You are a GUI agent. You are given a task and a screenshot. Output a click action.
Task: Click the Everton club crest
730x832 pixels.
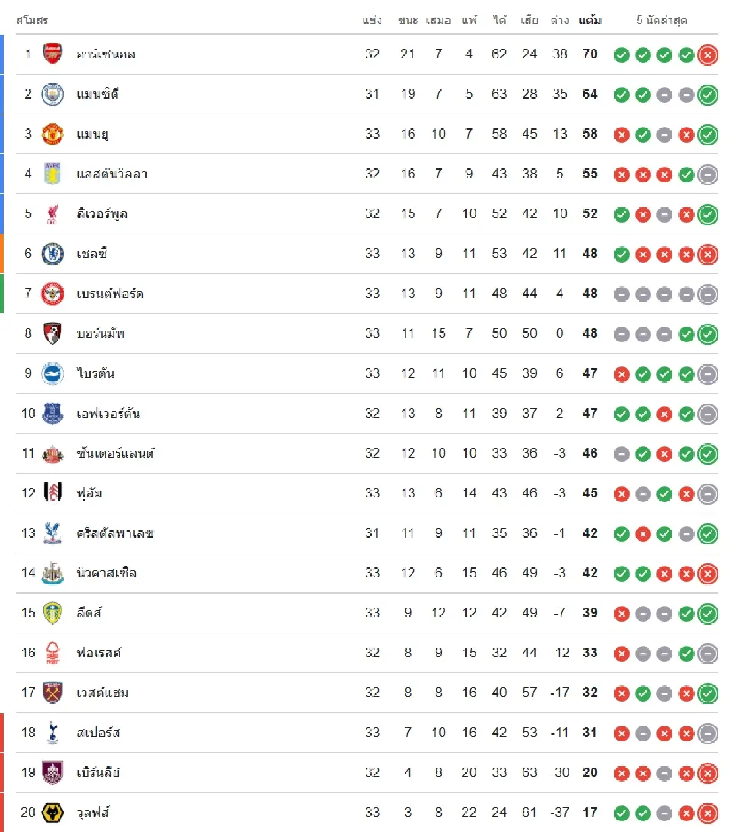coord(52,414)
